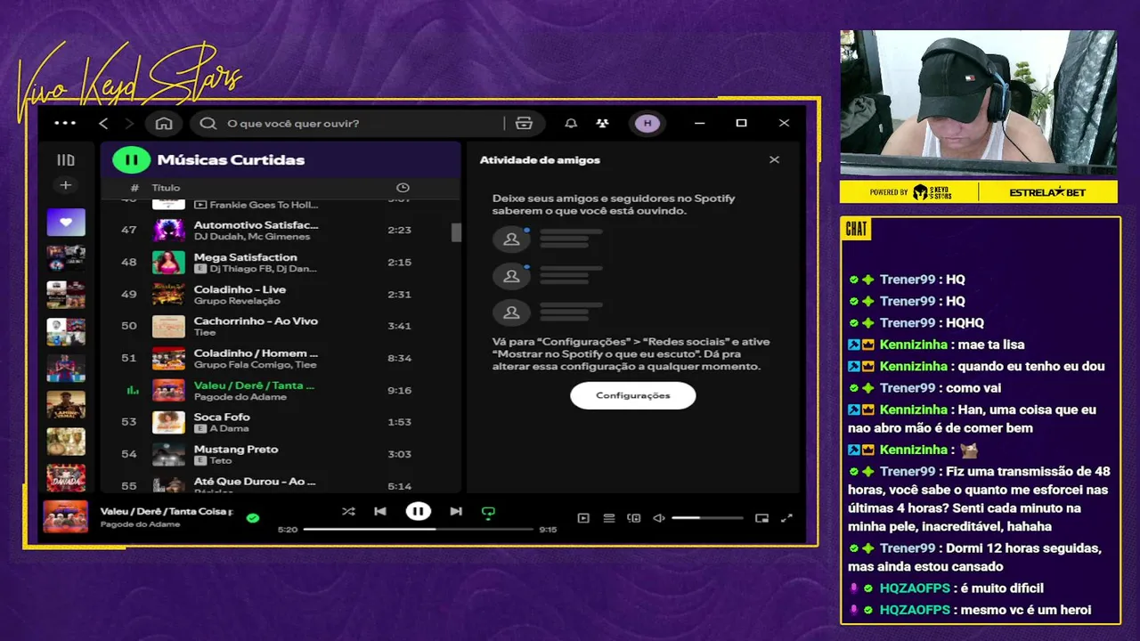Open the playback queue icon
Screen dimensions: 1140x641
coord(609,518)
